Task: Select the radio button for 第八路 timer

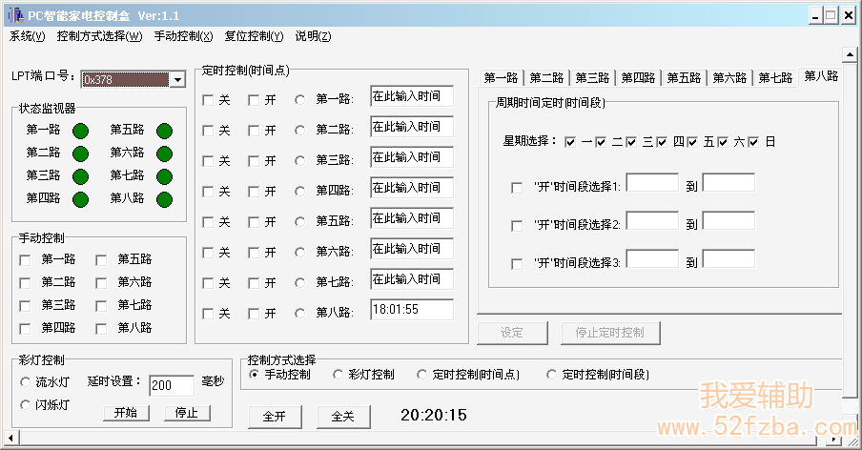Action: 299,313
